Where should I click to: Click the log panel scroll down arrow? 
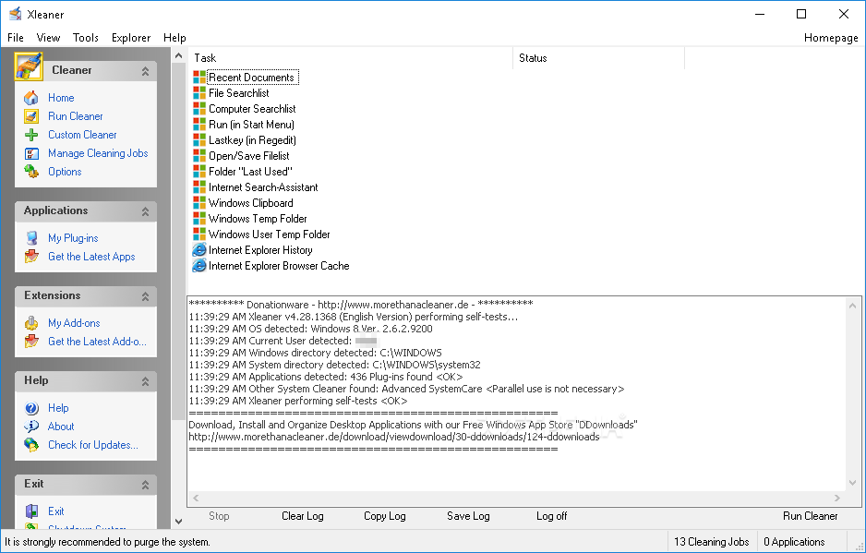[x=853, y=483]
